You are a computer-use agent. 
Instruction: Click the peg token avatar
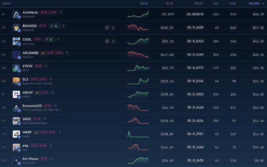[16, 147]
